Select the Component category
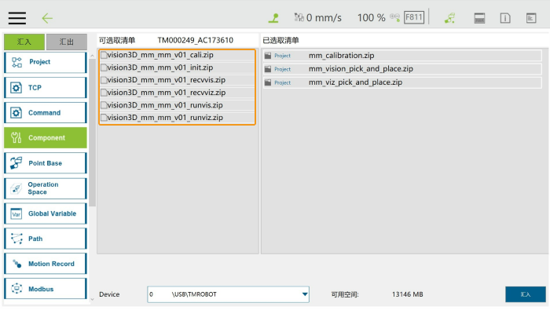The height and width of the screenshot is (310, 550). coord(46,137)
